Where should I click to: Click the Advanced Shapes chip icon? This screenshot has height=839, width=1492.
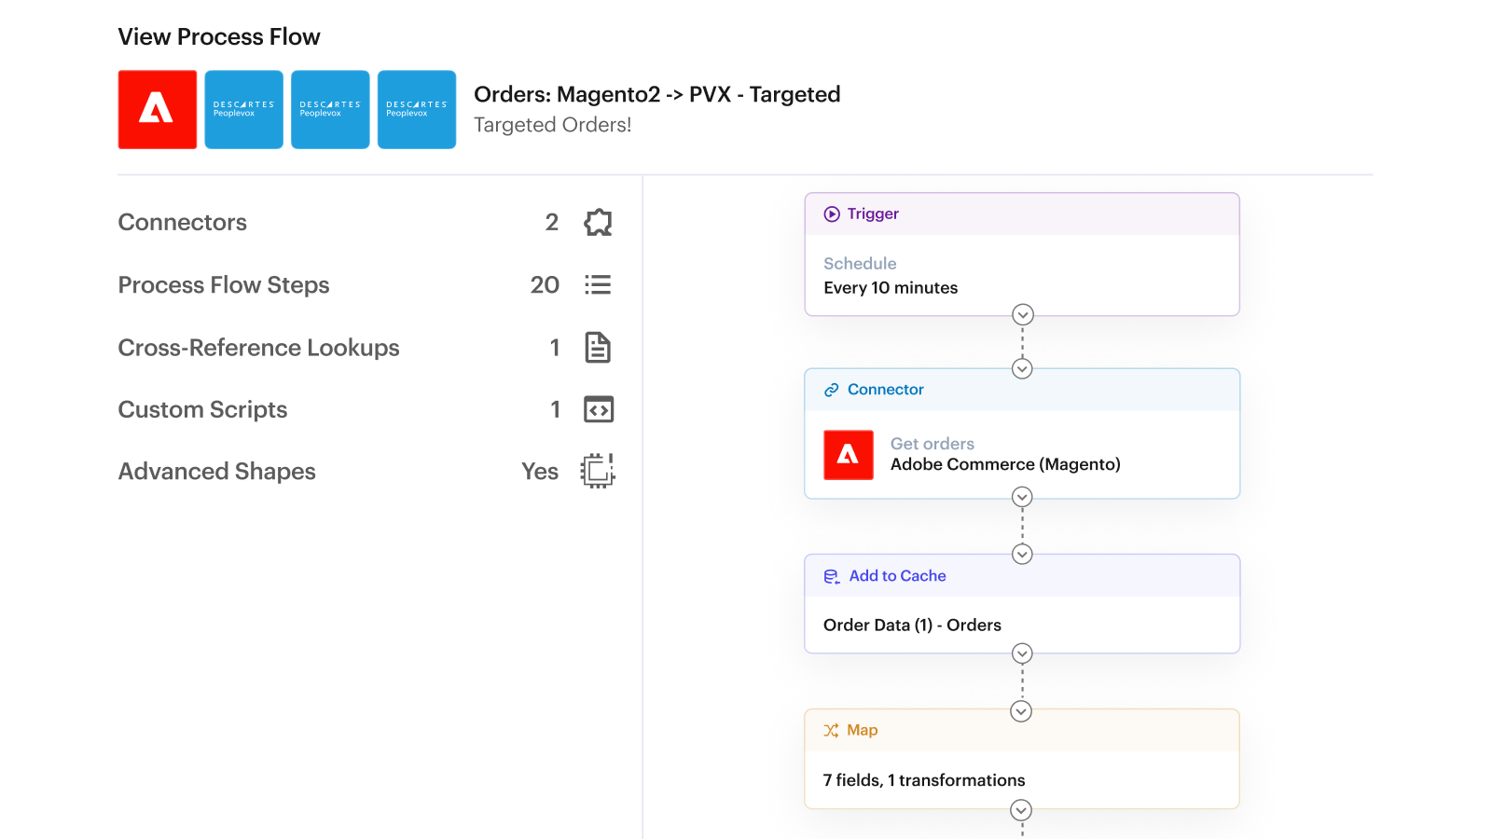tap(598, 471)
